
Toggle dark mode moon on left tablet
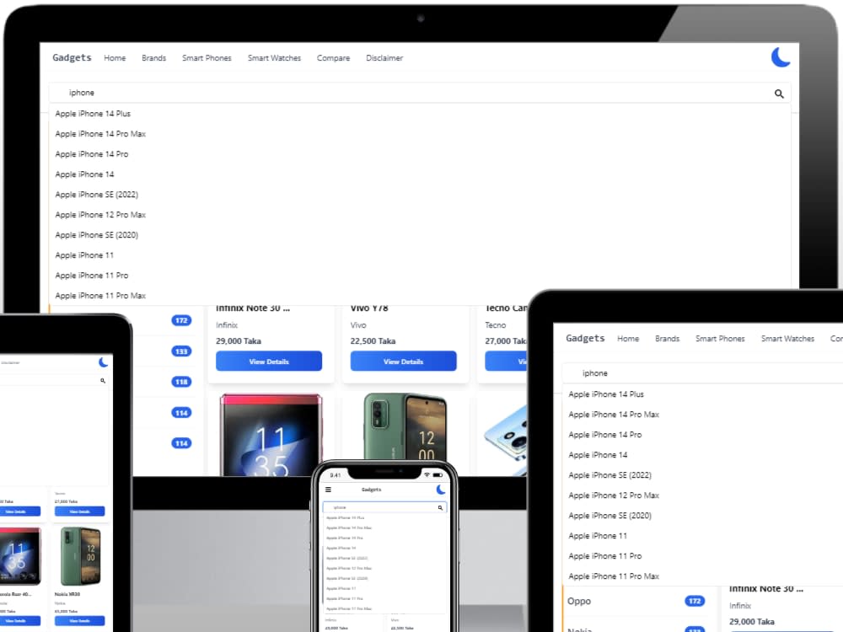(103, 362)
